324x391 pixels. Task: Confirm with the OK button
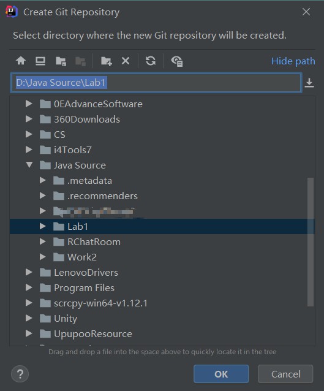point(221,374)
